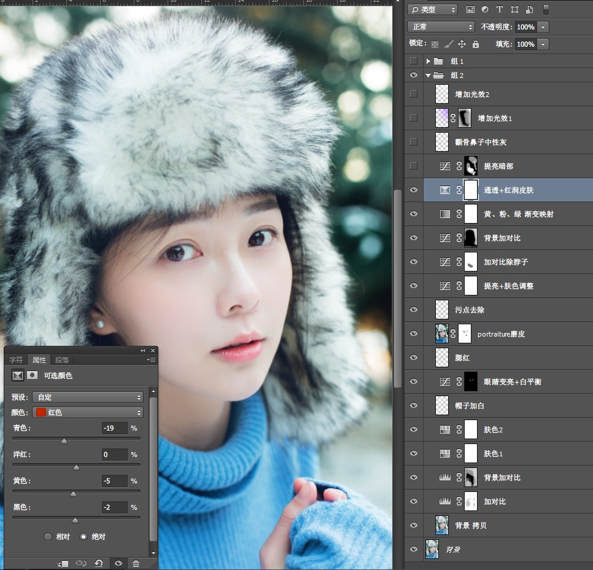Click the selective color adjustment icon in properties
This screenshot has width=593, height=570.
(x=17, y=375)
